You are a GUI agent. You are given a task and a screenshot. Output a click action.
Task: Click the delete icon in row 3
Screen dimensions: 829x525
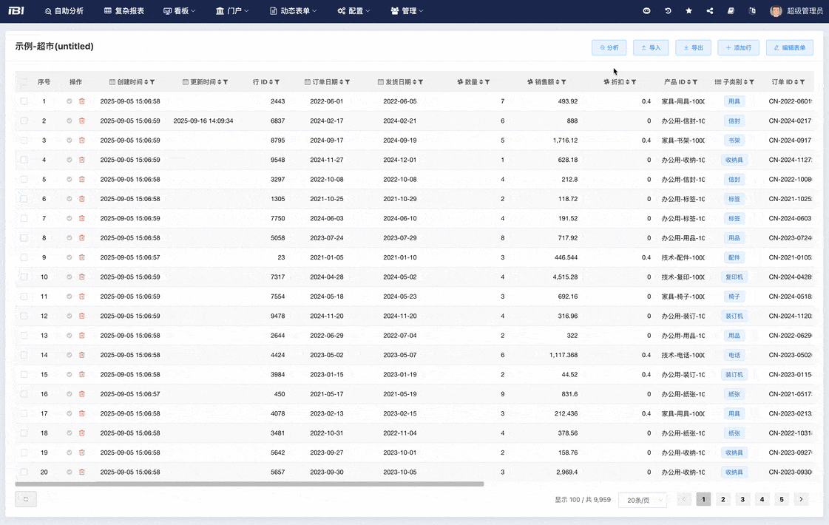[82, 140]
